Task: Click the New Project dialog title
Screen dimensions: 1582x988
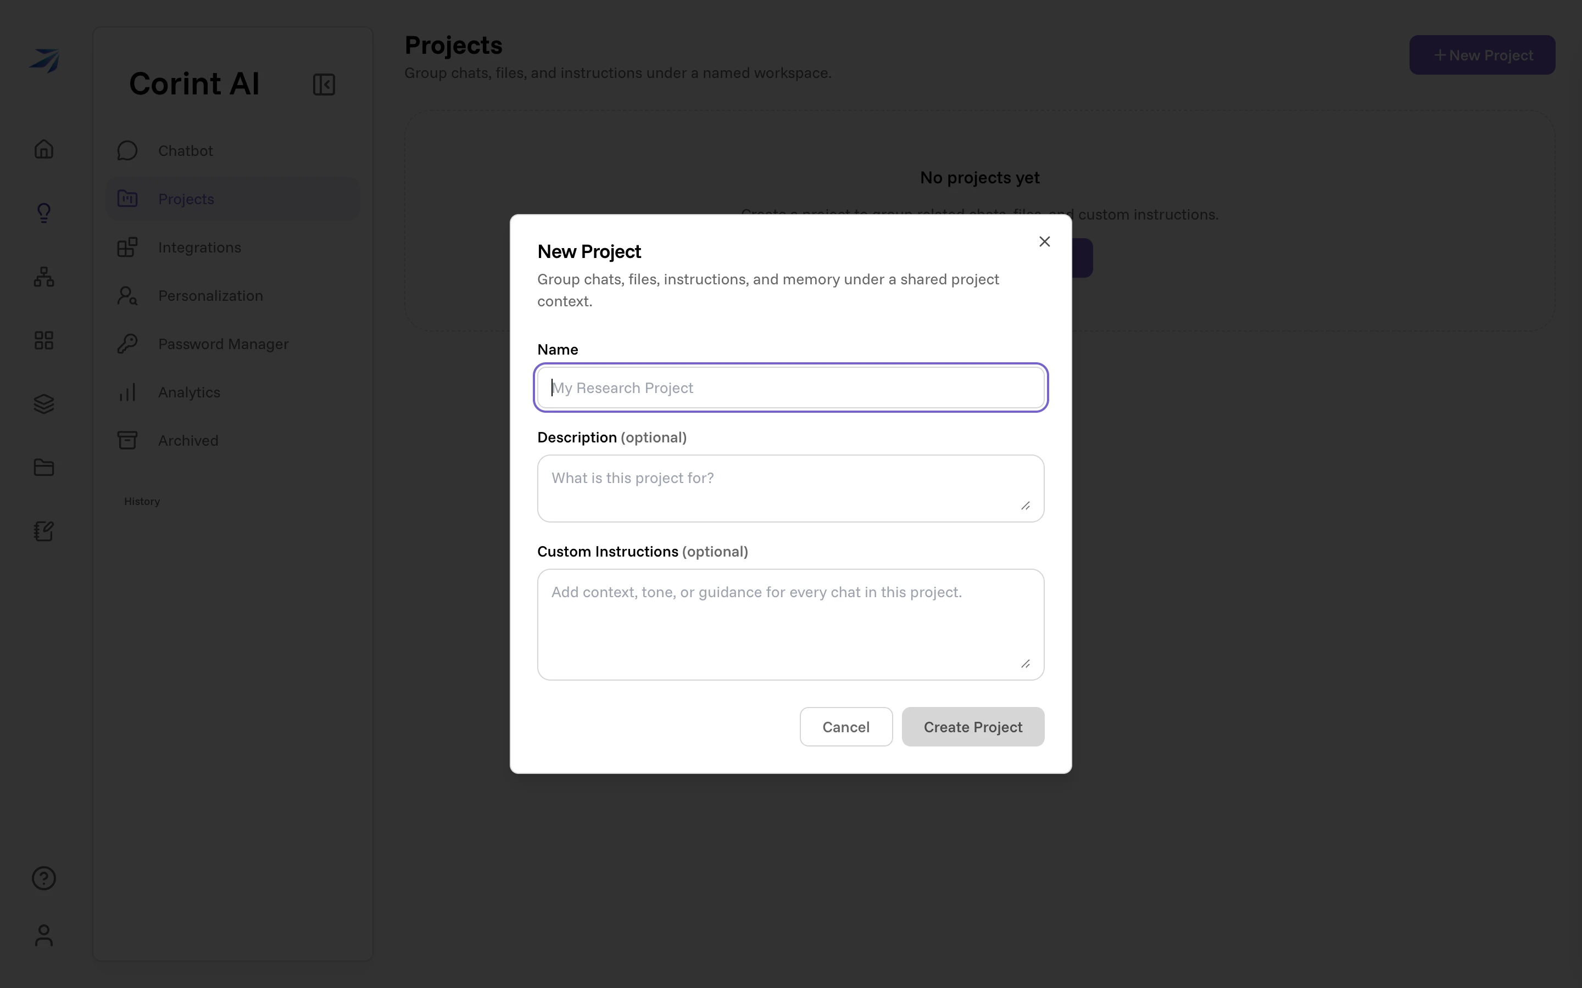Action: click(589, 251)
